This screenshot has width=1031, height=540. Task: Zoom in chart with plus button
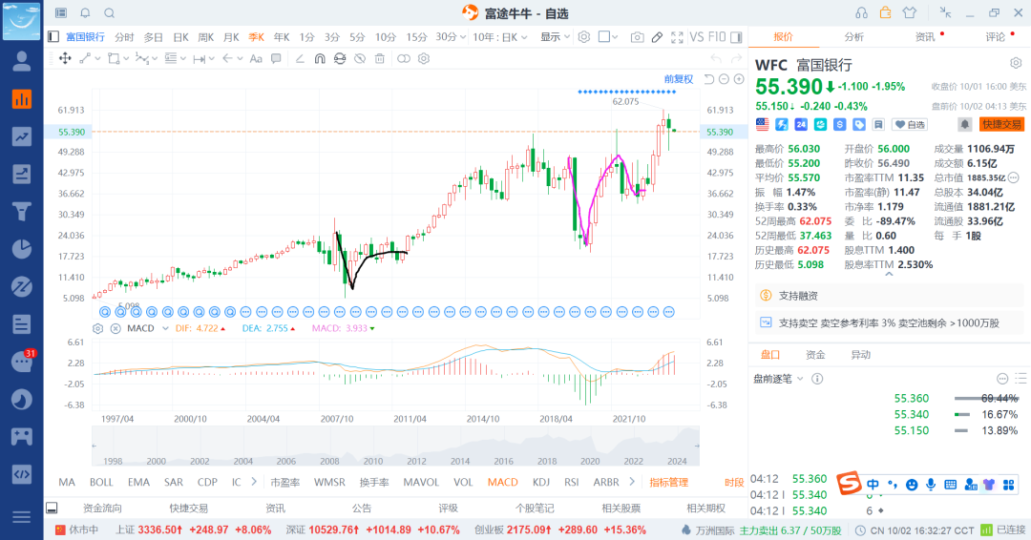click(739, 79)
